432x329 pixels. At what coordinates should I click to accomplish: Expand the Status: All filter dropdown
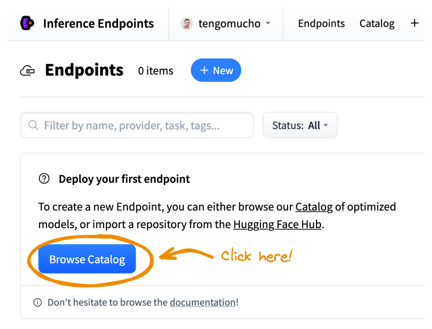pyautogui.click(x=300, y=125)
